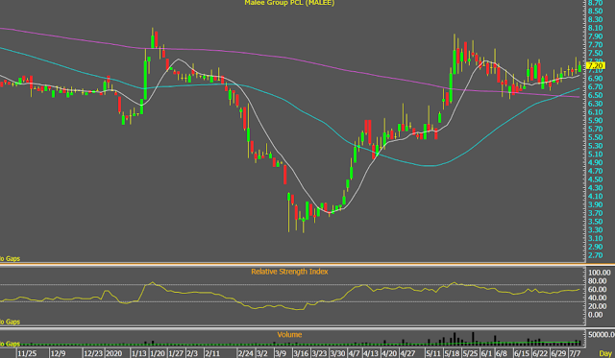Image resolution: width=615 pixels, height=358 pixels.
Task: Select the yellow 7.20 current price tag
Action: click(596, 66)
